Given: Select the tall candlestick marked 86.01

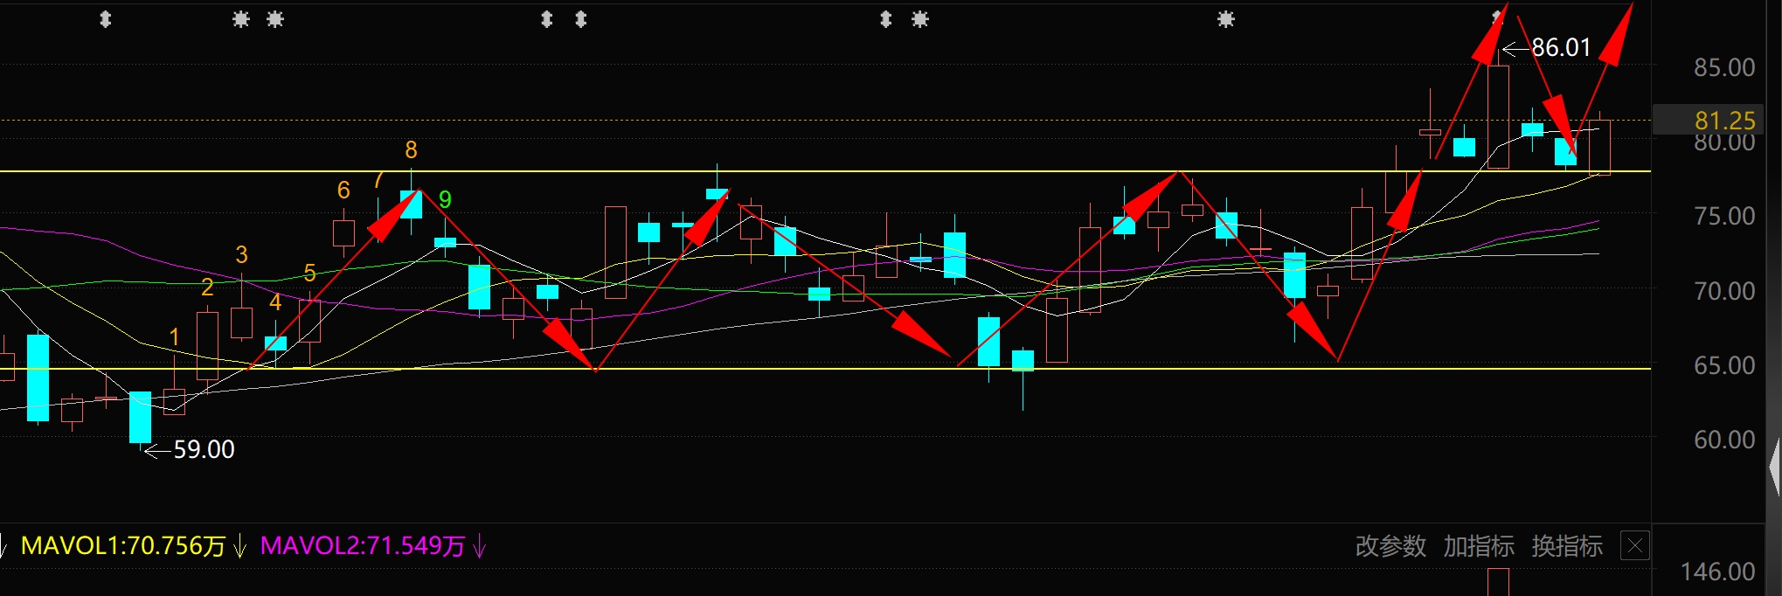Looking at the screenshot, I should (x=1499, y=115).
